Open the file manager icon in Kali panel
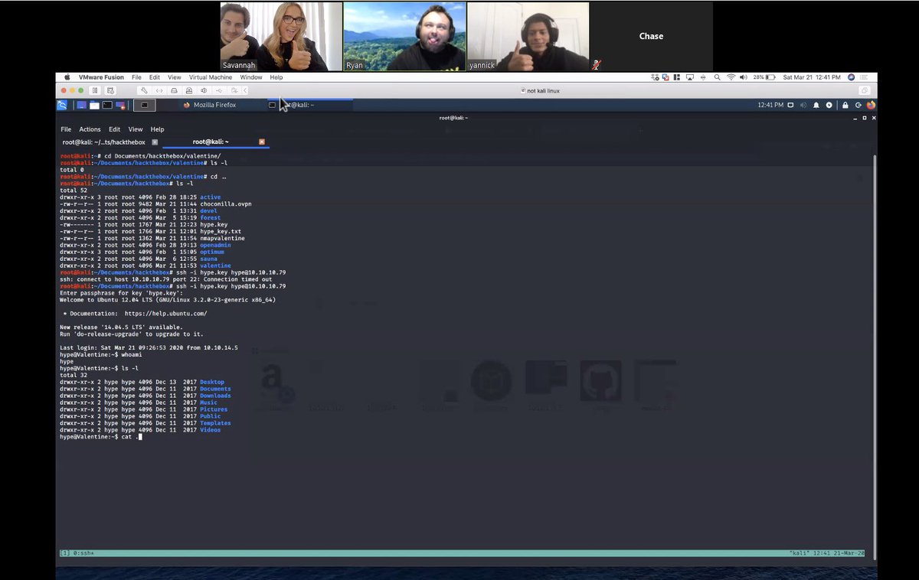919x580 pixels. click(94, 105)
